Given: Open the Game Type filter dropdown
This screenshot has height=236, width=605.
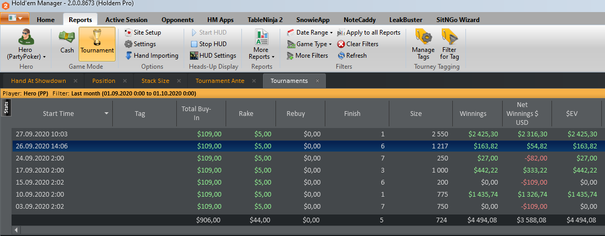Looking at the screenshot, I should tap(310, 44).
